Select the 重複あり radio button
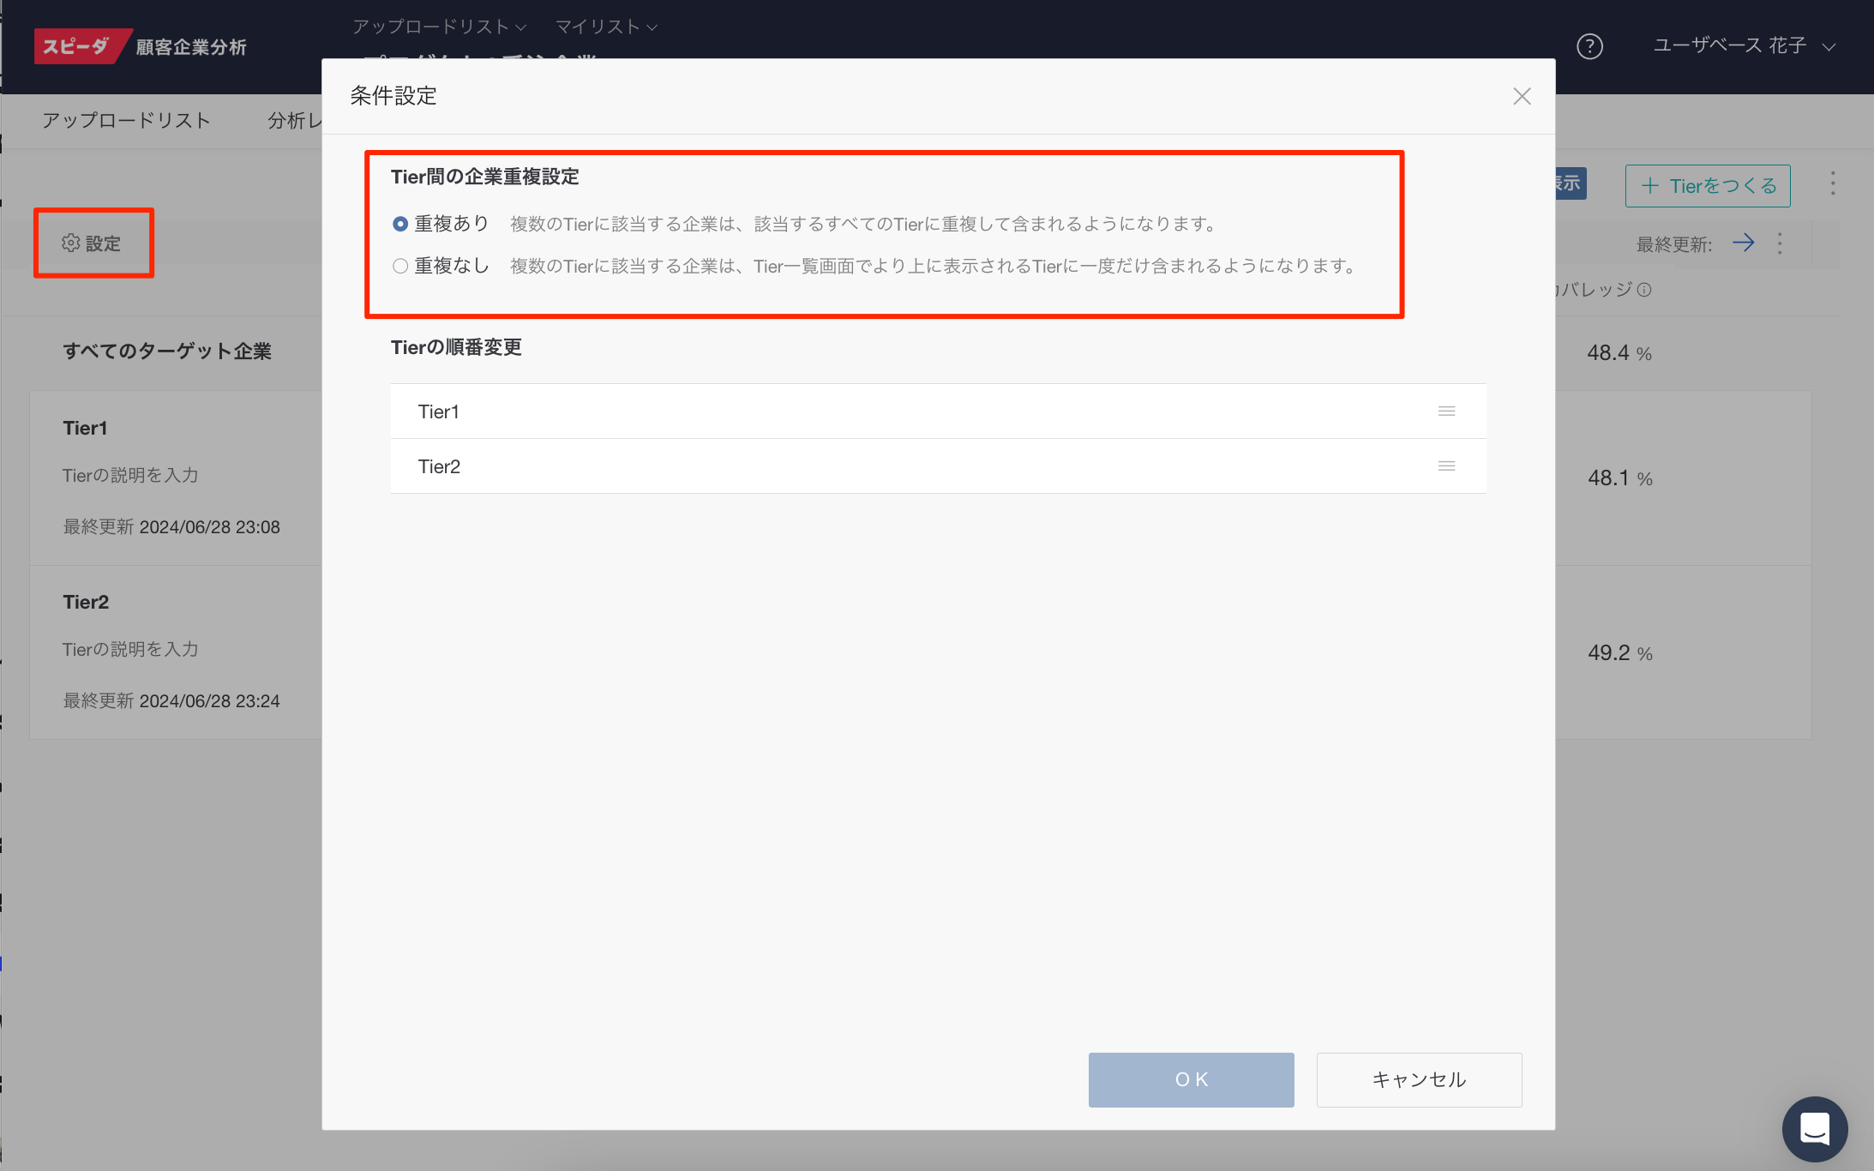The height and width of the screenshot is (1171, 1874). (400, 224)
